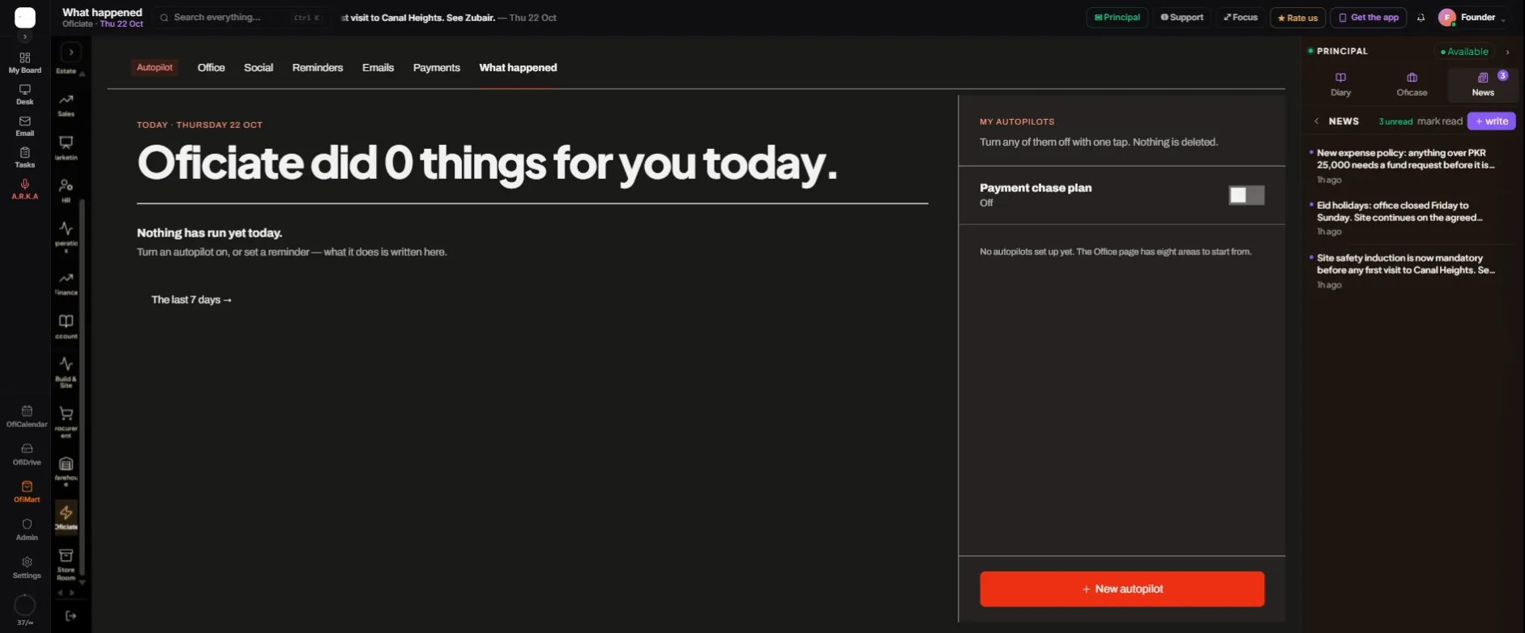This screenshot has height=633, width=1525.
Task: Open the Admin shield icon
Action: [x=27, y=530]
